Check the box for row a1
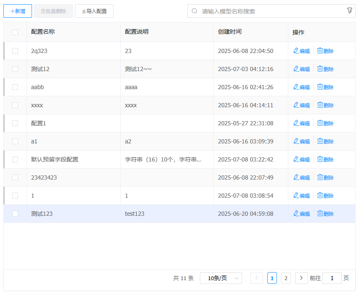Viewport: 359px width, 294px height. 15,141
